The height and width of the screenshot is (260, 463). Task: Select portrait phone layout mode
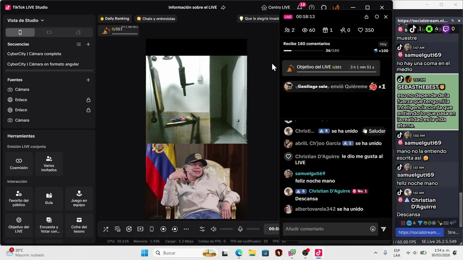point(20,32)
